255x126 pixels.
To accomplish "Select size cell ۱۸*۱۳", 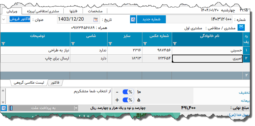I will click(x=125, y=59).
